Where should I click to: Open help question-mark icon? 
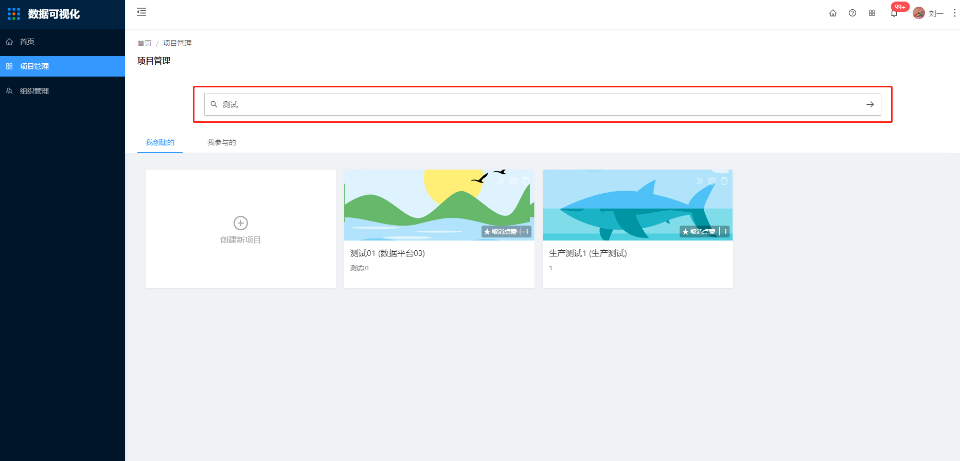[852, 13]
